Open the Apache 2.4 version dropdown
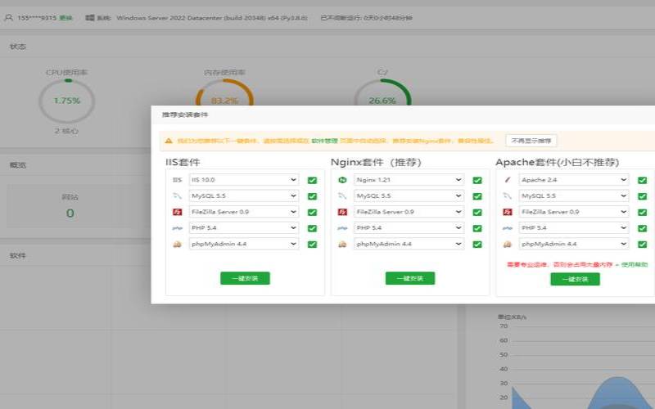Image resolution: width=655 pixels, height=409 pixels. (x=574, y=180)
